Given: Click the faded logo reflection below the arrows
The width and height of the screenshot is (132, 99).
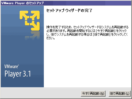Looking at the screenshot, I should pyautogui.click(x=32, y=35).
